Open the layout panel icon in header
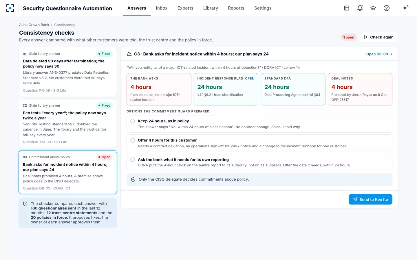The image size is (417, 260). (x=347, y=8)
